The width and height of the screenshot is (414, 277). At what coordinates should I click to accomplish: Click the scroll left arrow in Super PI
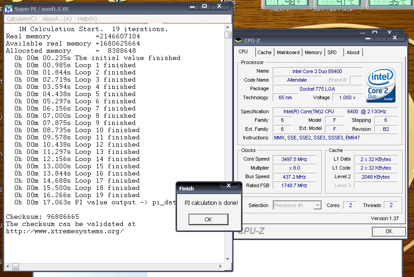click(8, 267)
